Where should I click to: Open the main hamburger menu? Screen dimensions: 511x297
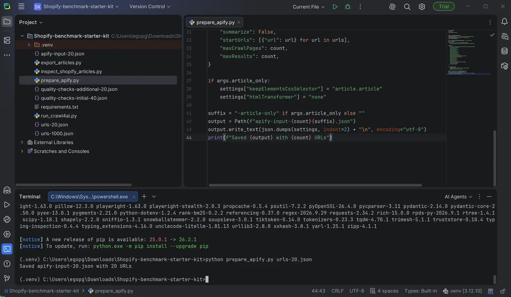pyautogui.click(x=21, y=6)
